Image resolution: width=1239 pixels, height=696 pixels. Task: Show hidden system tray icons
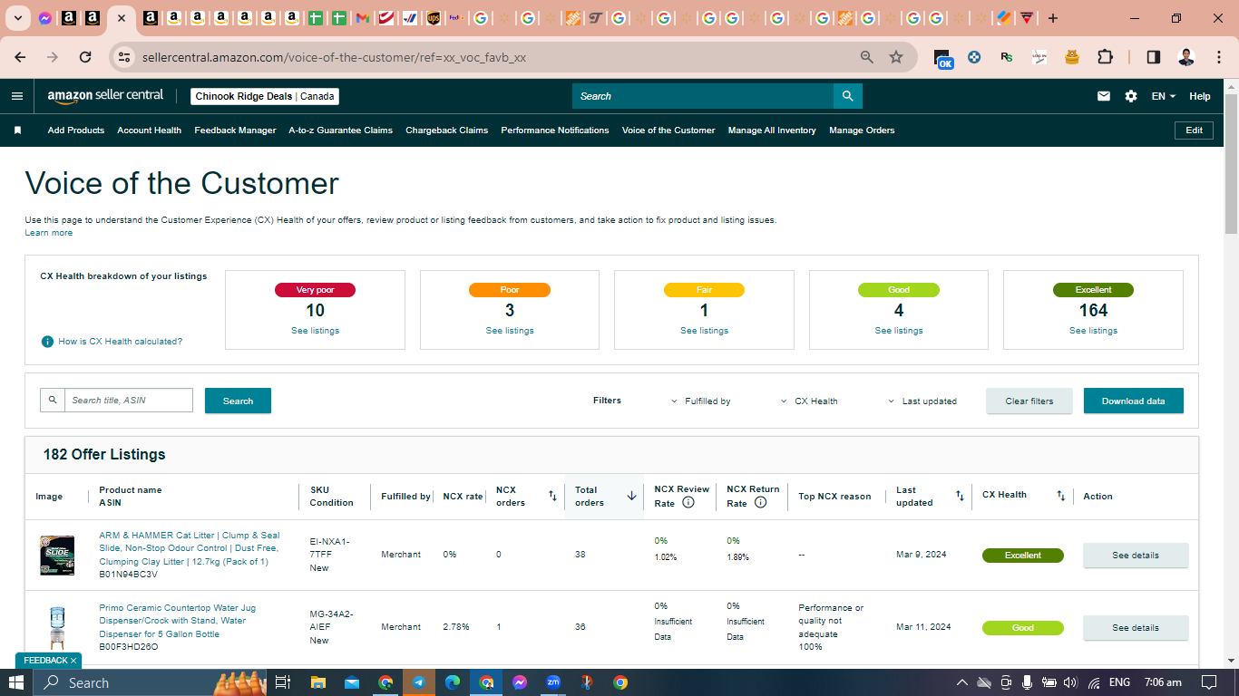point(962,682)
